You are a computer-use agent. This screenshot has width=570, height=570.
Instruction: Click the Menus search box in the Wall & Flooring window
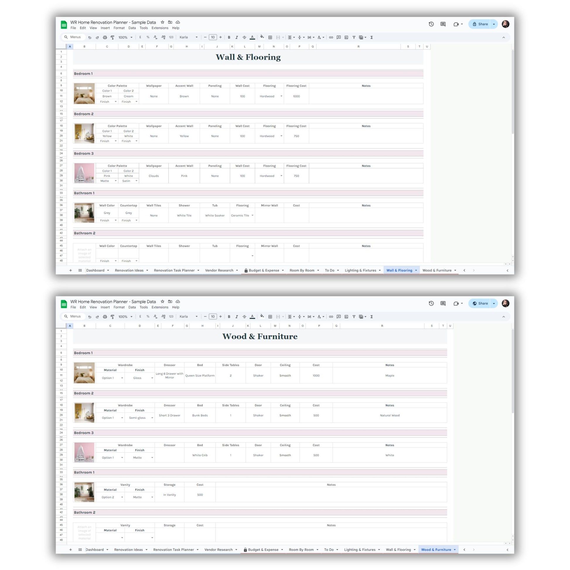click(x=75, y=37)
